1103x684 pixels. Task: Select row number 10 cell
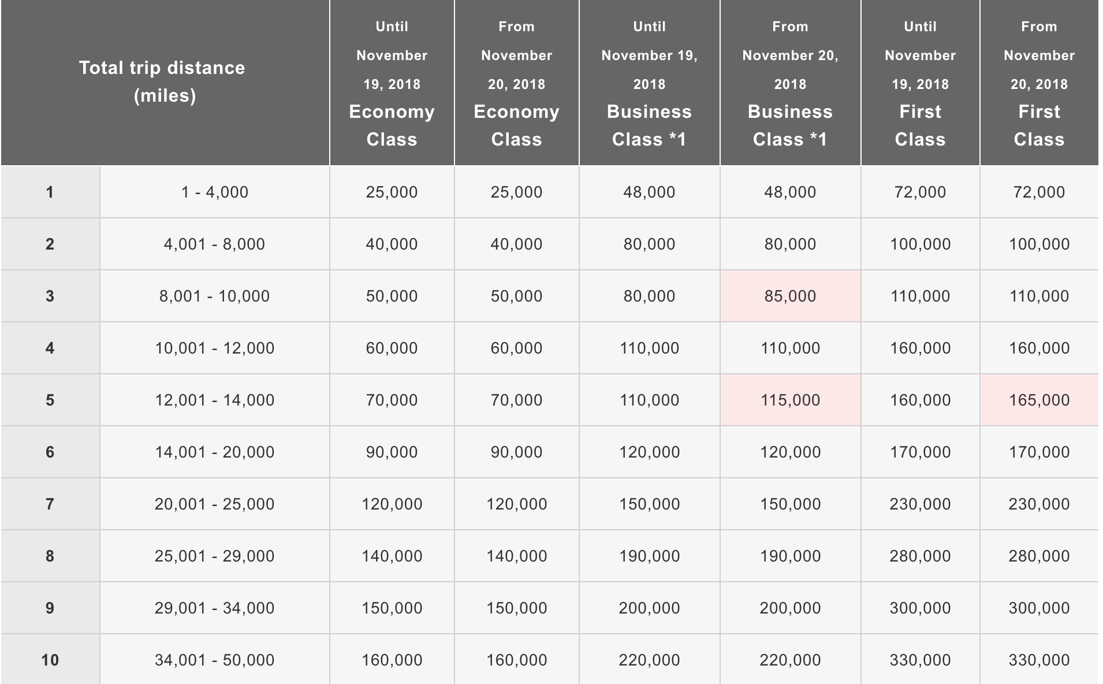(50, 659)
